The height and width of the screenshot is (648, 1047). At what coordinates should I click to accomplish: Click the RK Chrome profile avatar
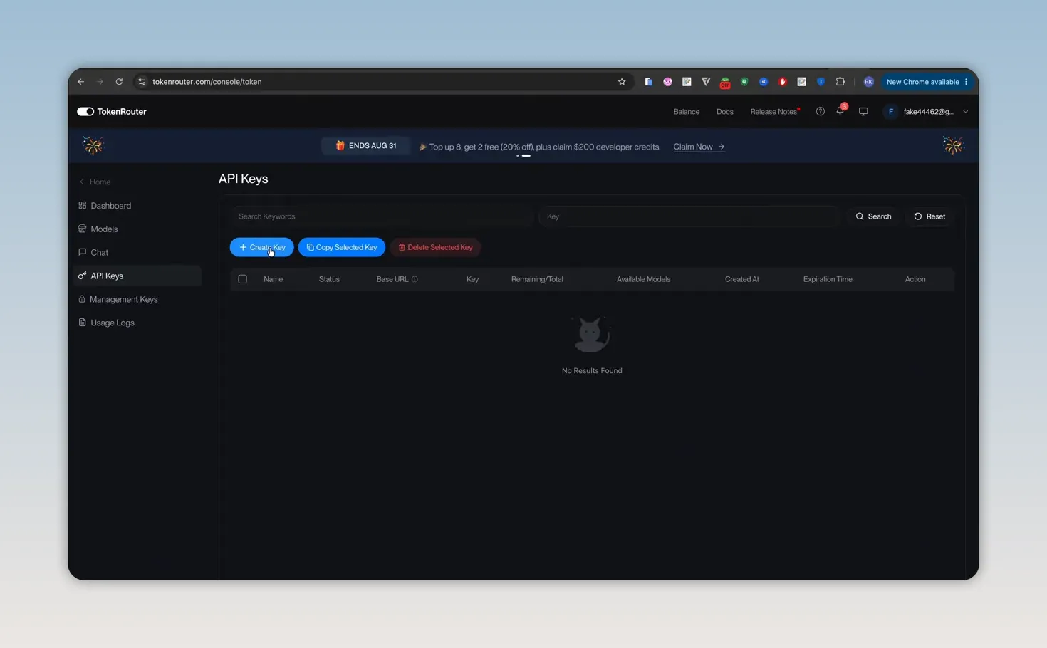click(868, 82)
